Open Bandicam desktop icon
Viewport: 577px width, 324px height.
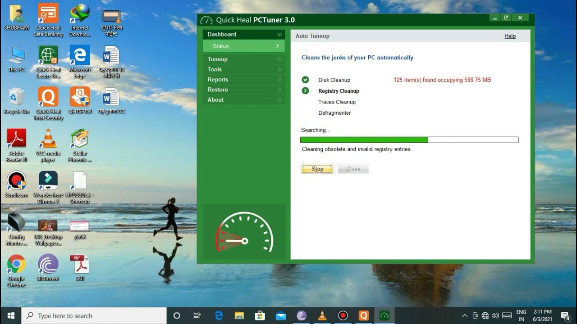16,184
